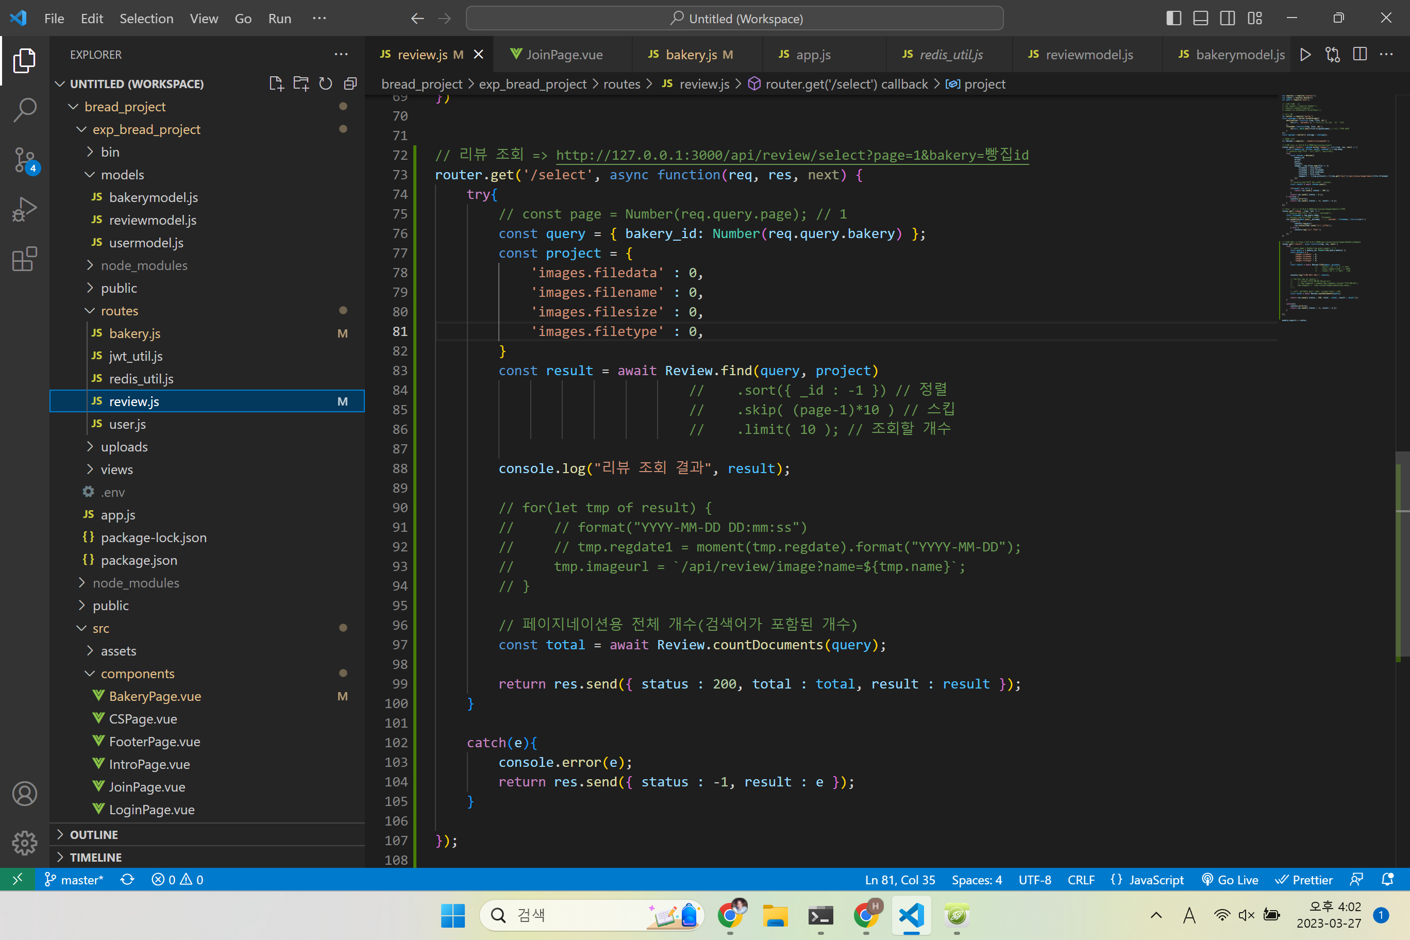Click the Untitled (Workspace) command search box
The width and height of the screenshot is (1410, 940).
click(x=734, y=19)
